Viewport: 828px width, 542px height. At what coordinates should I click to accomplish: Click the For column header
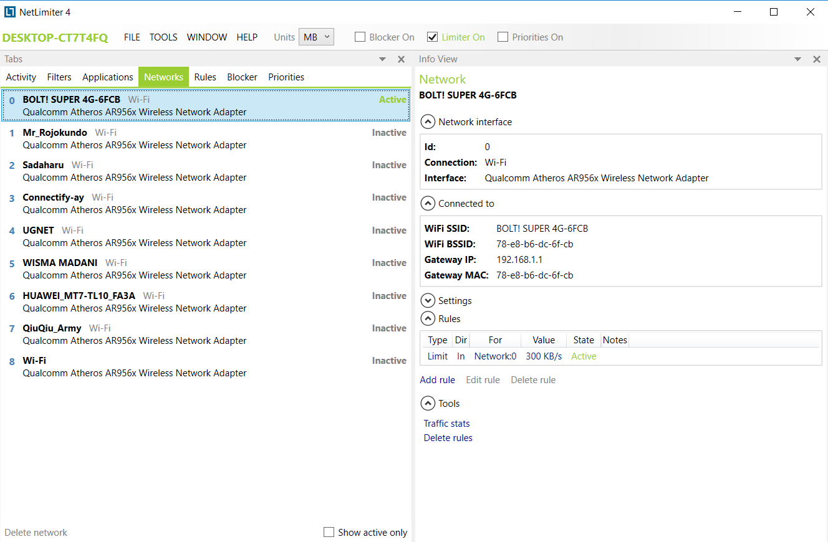[x=495, y=340]
